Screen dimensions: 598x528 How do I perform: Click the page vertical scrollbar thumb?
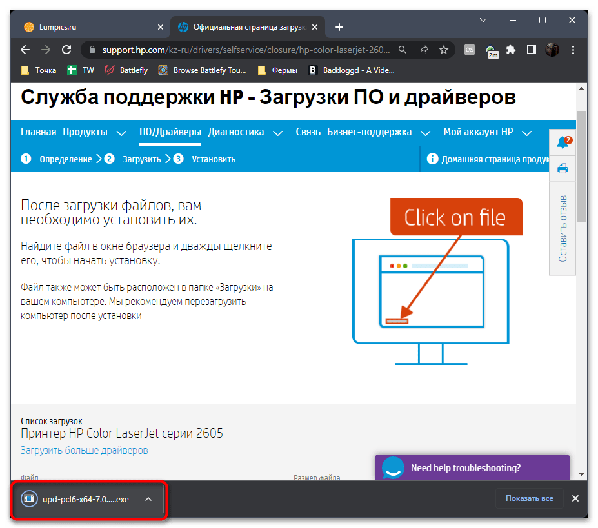click(581, 166)
